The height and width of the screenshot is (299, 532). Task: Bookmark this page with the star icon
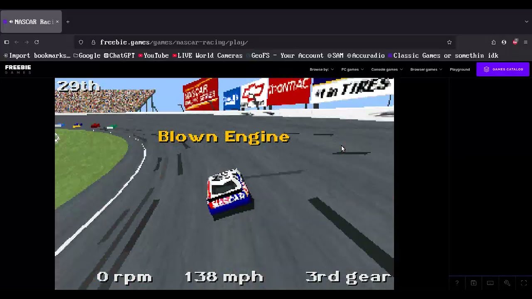click(x=449, y=42)
